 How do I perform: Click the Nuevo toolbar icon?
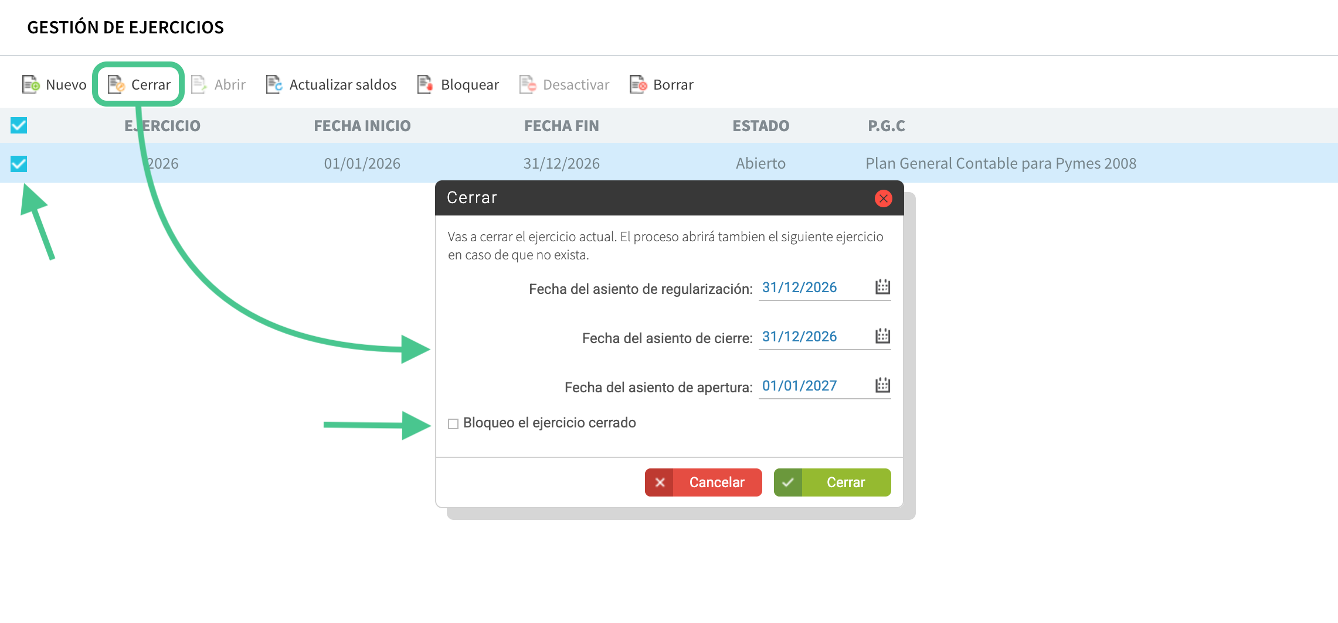click(30, 84)
